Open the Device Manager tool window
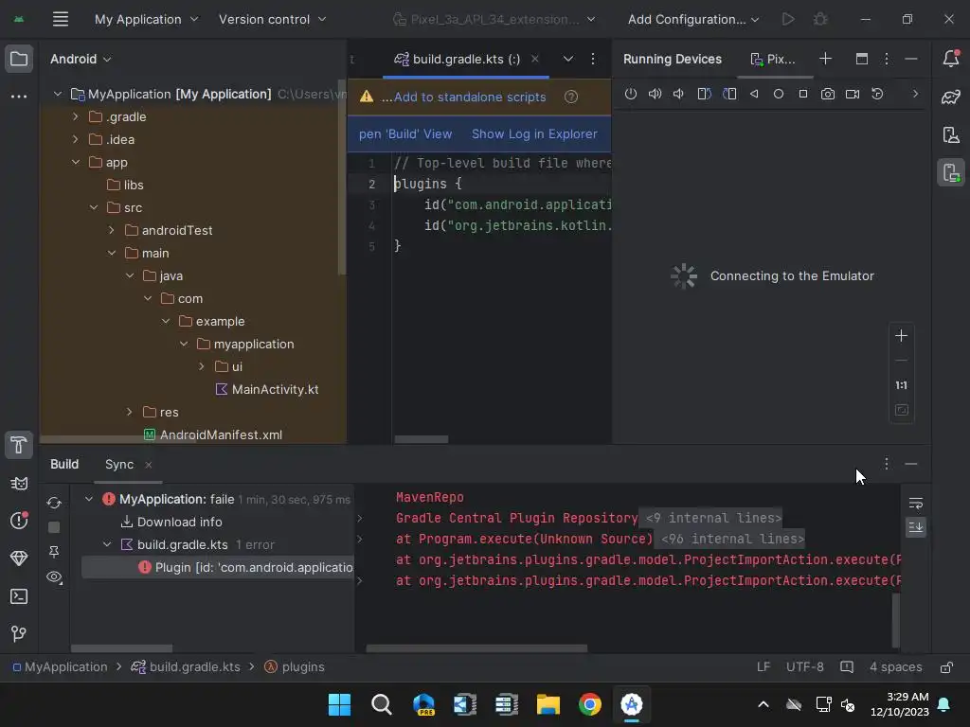 tap(951, 134)
